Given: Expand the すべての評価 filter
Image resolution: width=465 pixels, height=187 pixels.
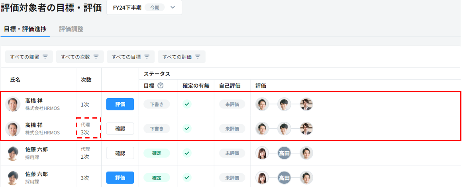Looking at the screenshot, I should click(181, 57).
